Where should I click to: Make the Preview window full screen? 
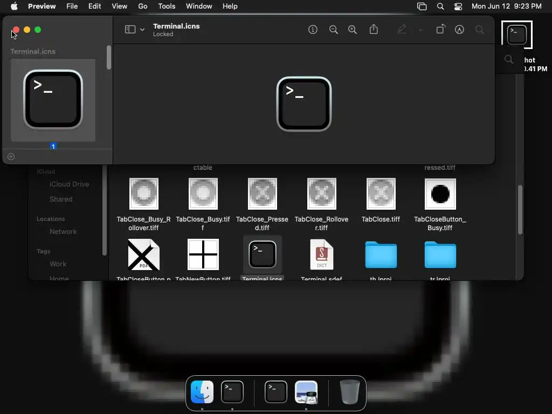click(x=38, y=30)
